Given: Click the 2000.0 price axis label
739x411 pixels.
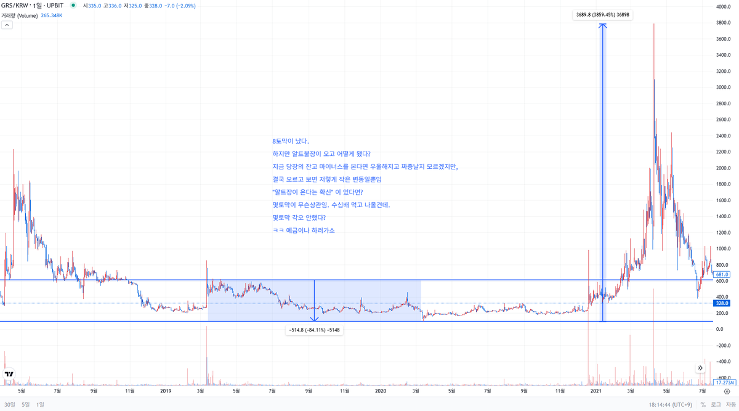Looking at the screenshot, I should click(x=722, y=168).
